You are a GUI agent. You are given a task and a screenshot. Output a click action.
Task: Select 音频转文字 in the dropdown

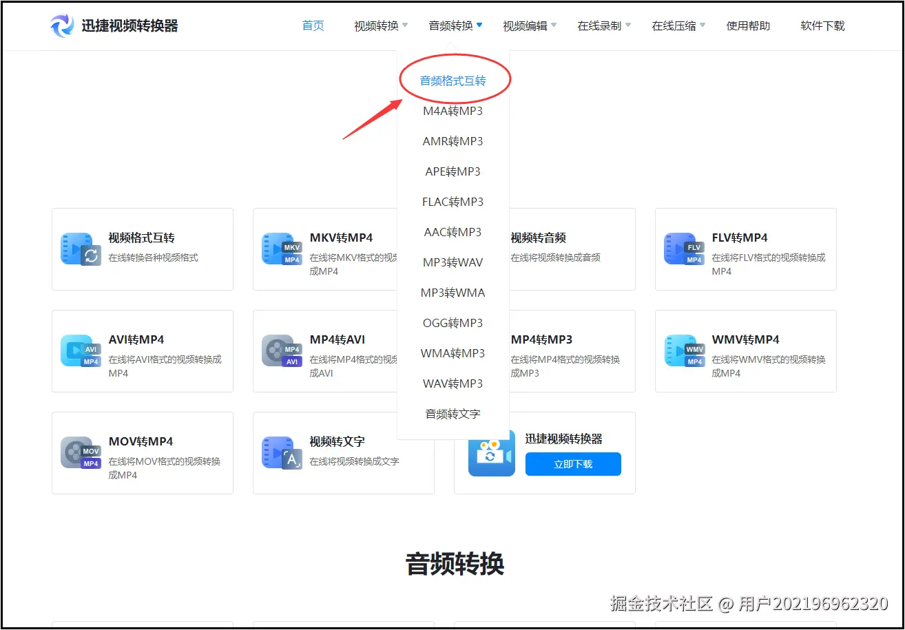[453, 414]
